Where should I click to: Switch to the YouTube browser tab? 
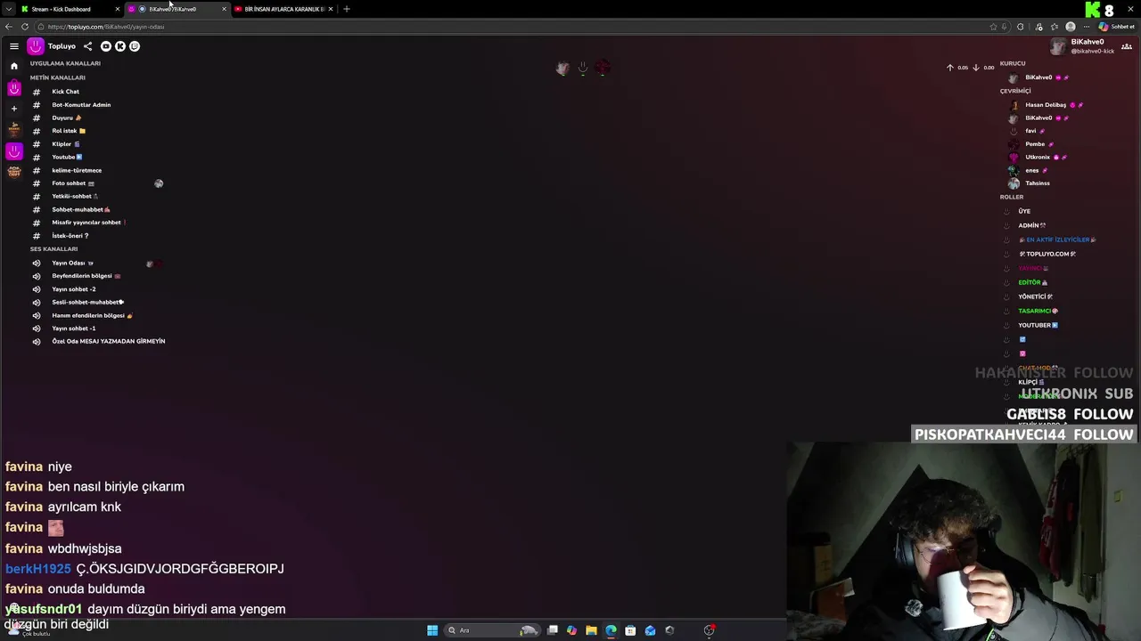(x=283, y=9)
